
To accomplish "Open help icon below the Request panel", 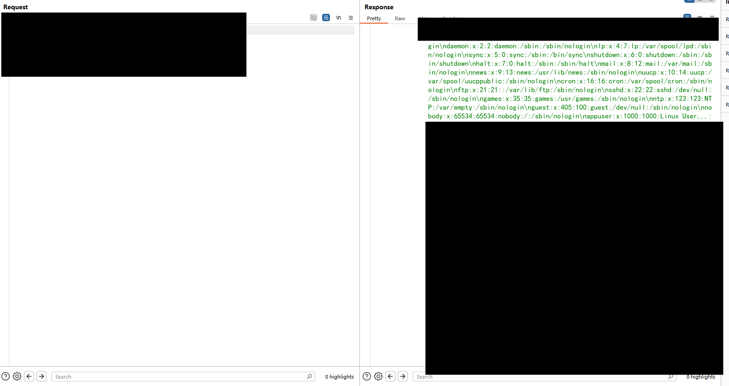I will [6, 376].
